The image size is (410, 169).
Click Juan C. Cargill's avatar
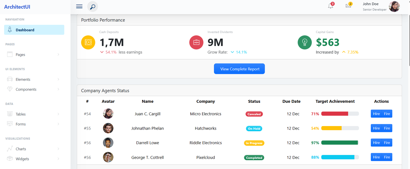[108, 114]
